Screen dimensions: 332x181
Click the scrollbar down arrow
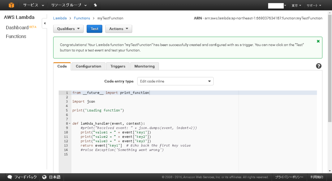330,171
